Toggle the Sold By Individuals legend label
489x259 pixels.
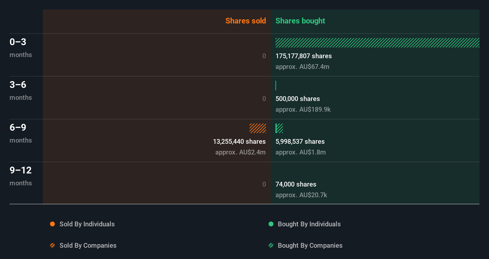click(87, 224)
